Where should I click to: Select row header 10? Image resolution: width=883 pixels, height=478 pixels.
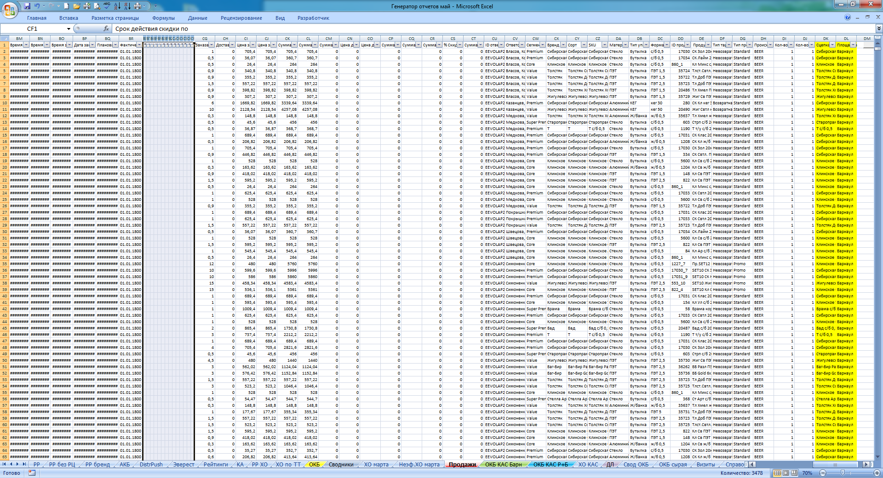click(4, 103)
